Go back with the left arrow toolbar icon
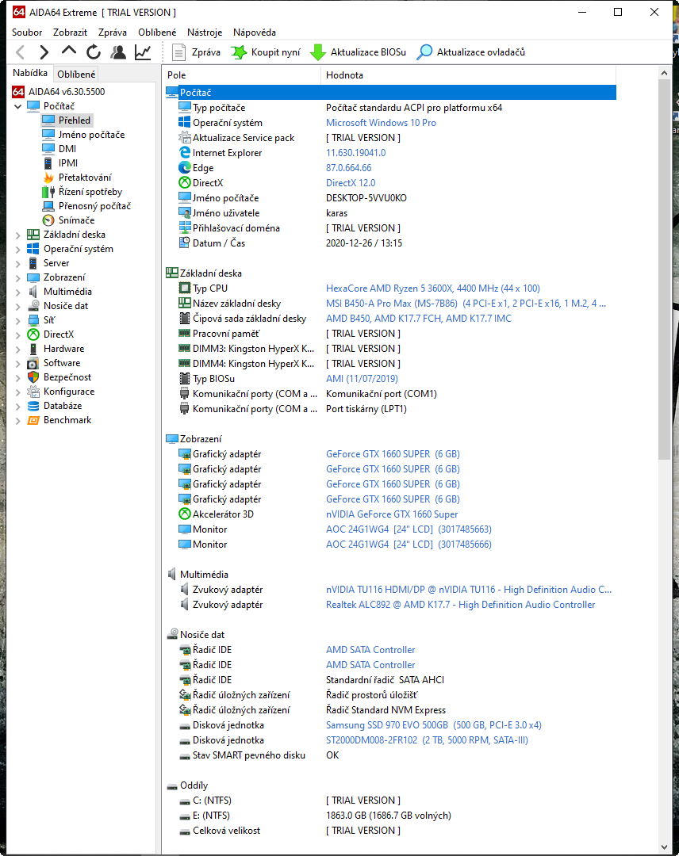The image size is (679, 856). [x=21, y=52]
